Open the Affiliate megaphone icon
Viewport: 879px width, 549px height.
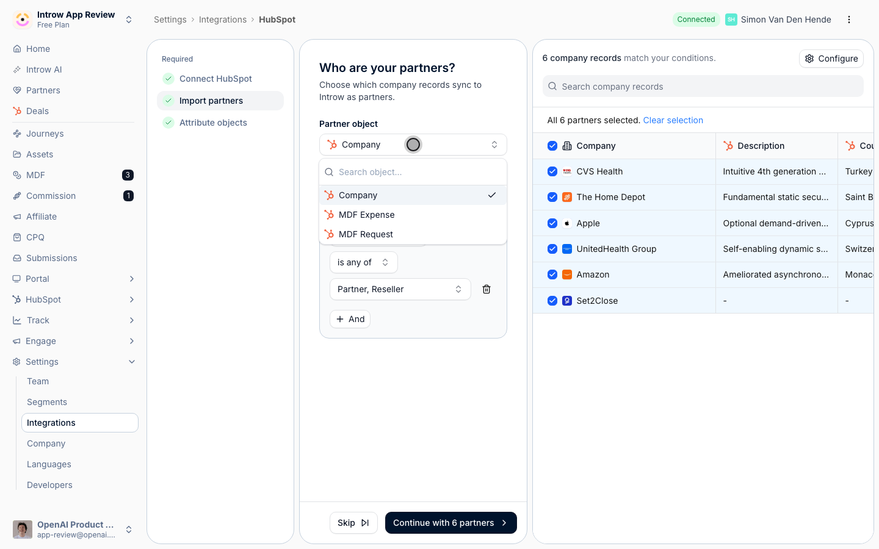(x=17, y=217)
